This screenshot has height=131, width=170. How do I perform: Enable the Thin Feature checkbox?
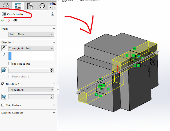point(3,105)
